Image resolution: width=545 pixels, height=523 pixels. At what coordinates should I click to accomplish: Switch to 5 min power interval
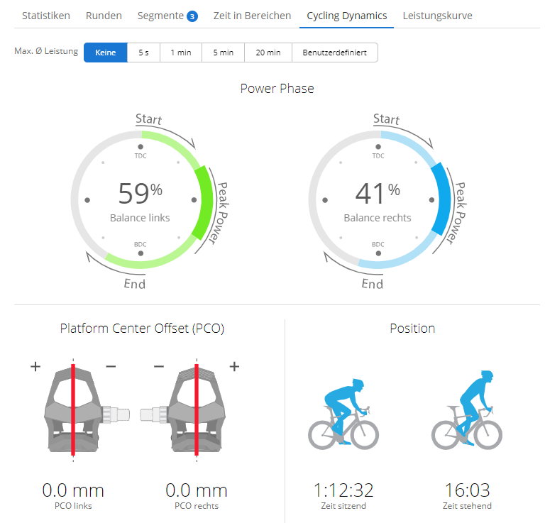pyautogui.click(x=223, y=53)
